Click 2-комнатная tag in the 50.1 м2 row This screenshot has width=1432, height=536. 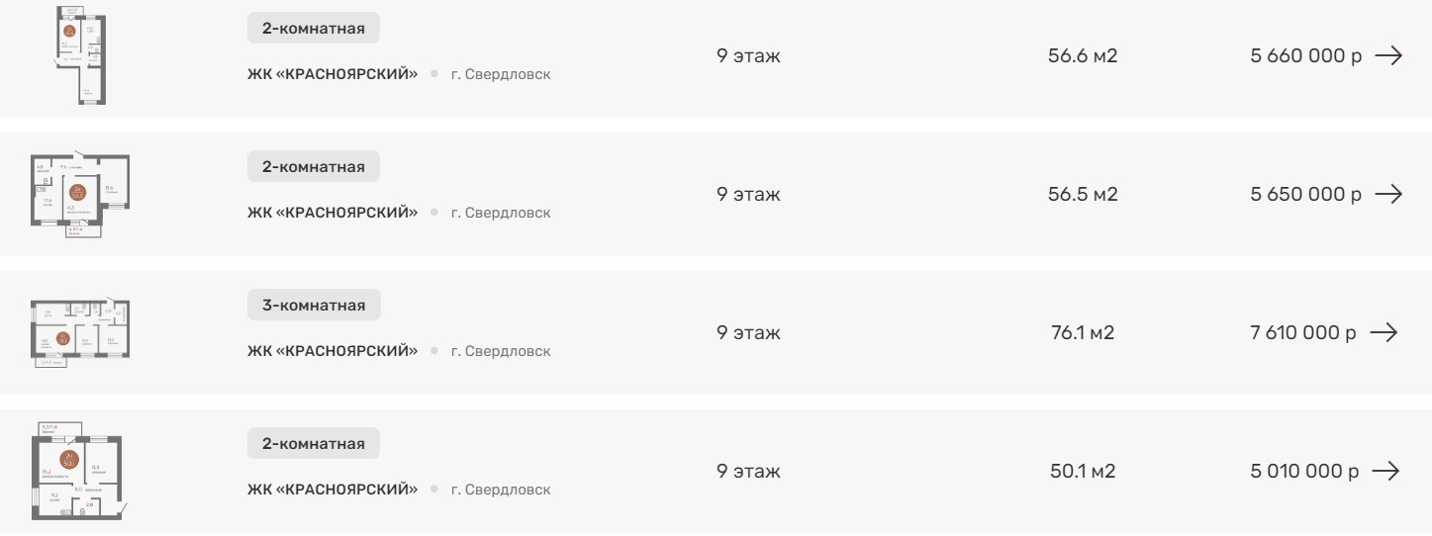pos(313,444)
